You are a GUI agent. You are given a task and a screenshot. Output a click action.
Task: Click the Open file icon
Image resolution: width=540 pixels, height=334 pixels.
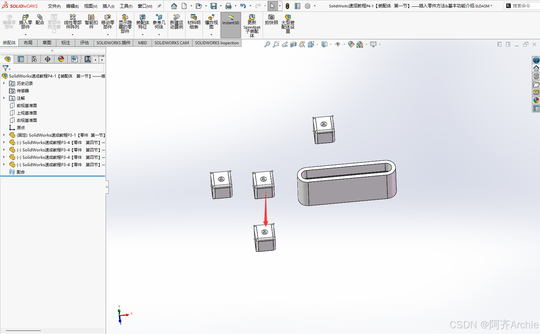pos(199,6)
